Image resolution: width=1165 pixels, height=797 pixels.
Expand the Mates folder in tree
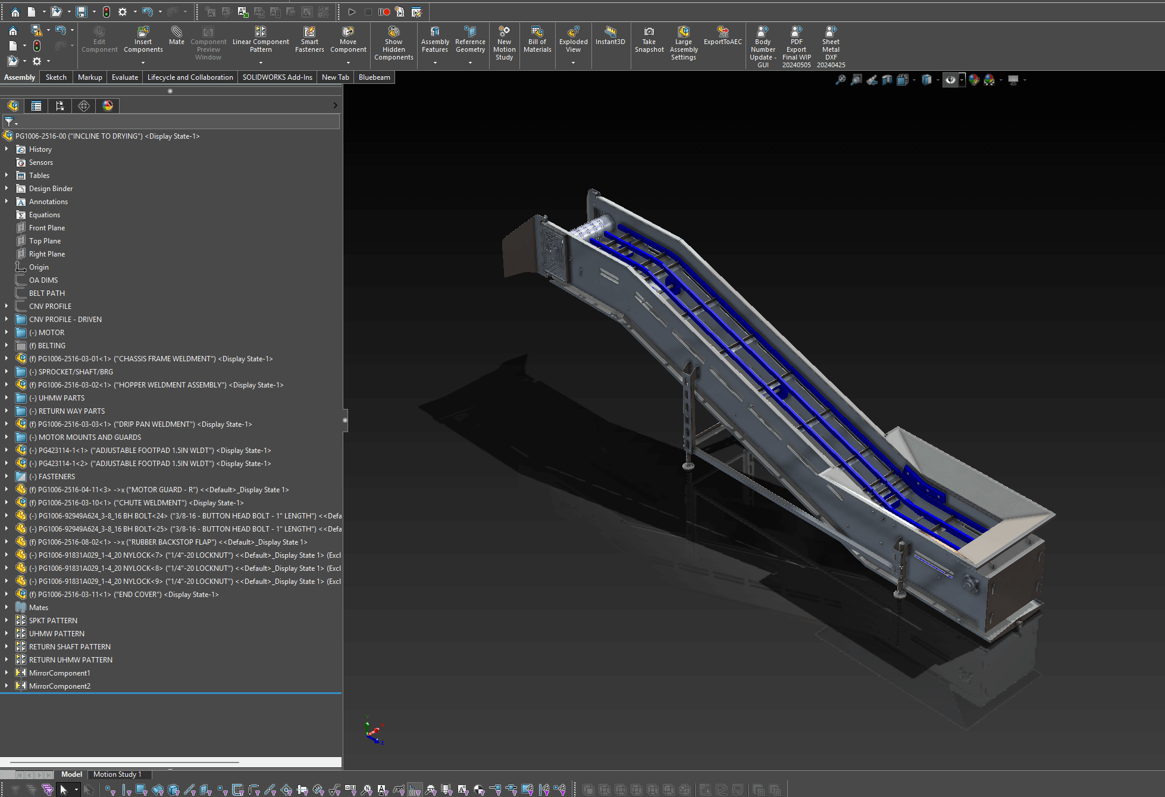(x=7, y=607)
